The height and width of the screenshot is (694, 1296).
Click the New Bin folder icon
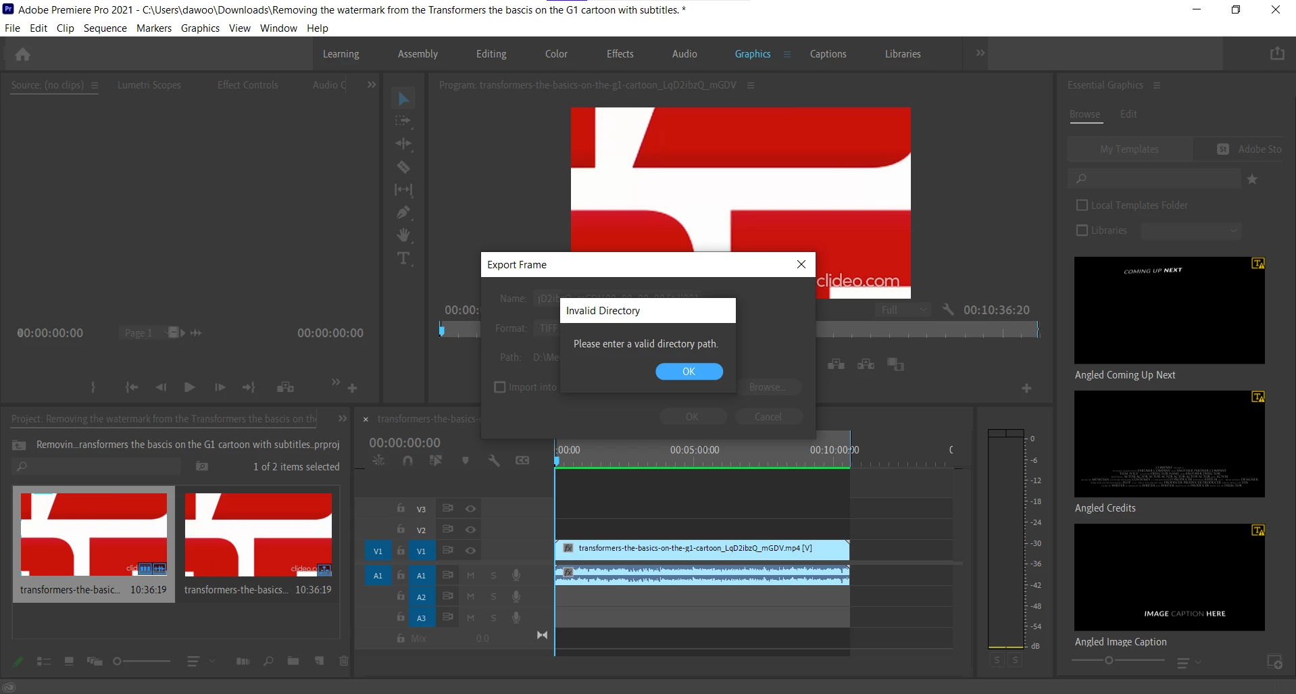pyautogui.click(x=293, y=661)
